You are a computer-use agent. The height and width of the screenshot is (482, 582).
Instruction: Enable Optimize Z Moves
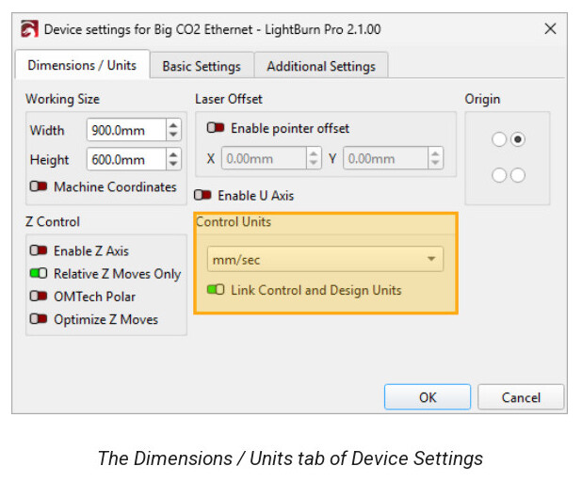coord(39,319)
